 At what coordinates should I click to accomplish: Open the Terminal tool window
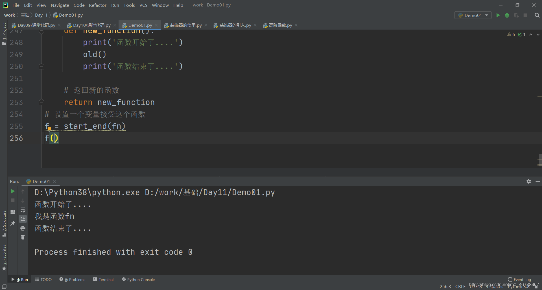coord(103,280)
